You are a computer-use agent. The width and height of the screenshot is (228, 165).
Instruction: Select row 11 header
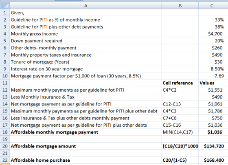5,83
